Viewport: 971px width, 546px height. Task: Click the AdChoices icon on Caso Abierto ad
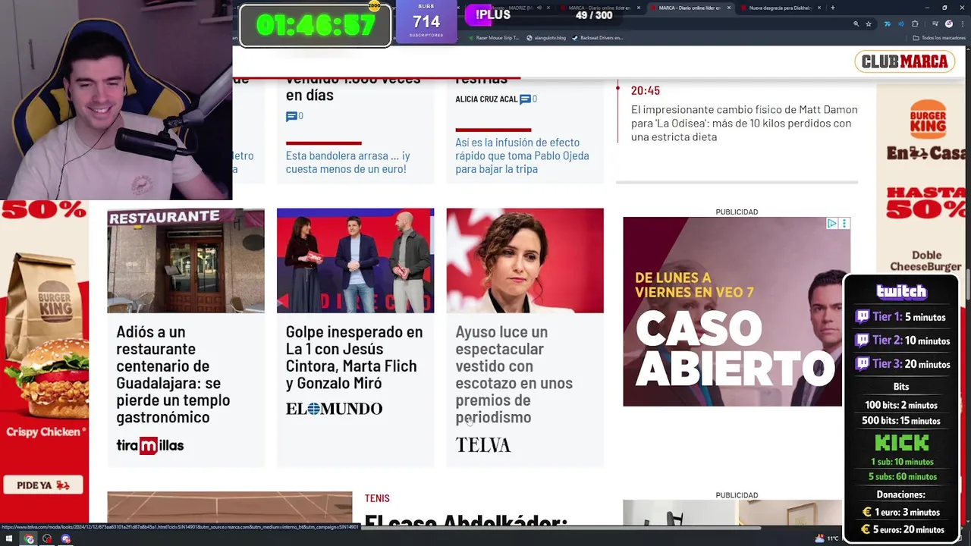click(832, 223)
